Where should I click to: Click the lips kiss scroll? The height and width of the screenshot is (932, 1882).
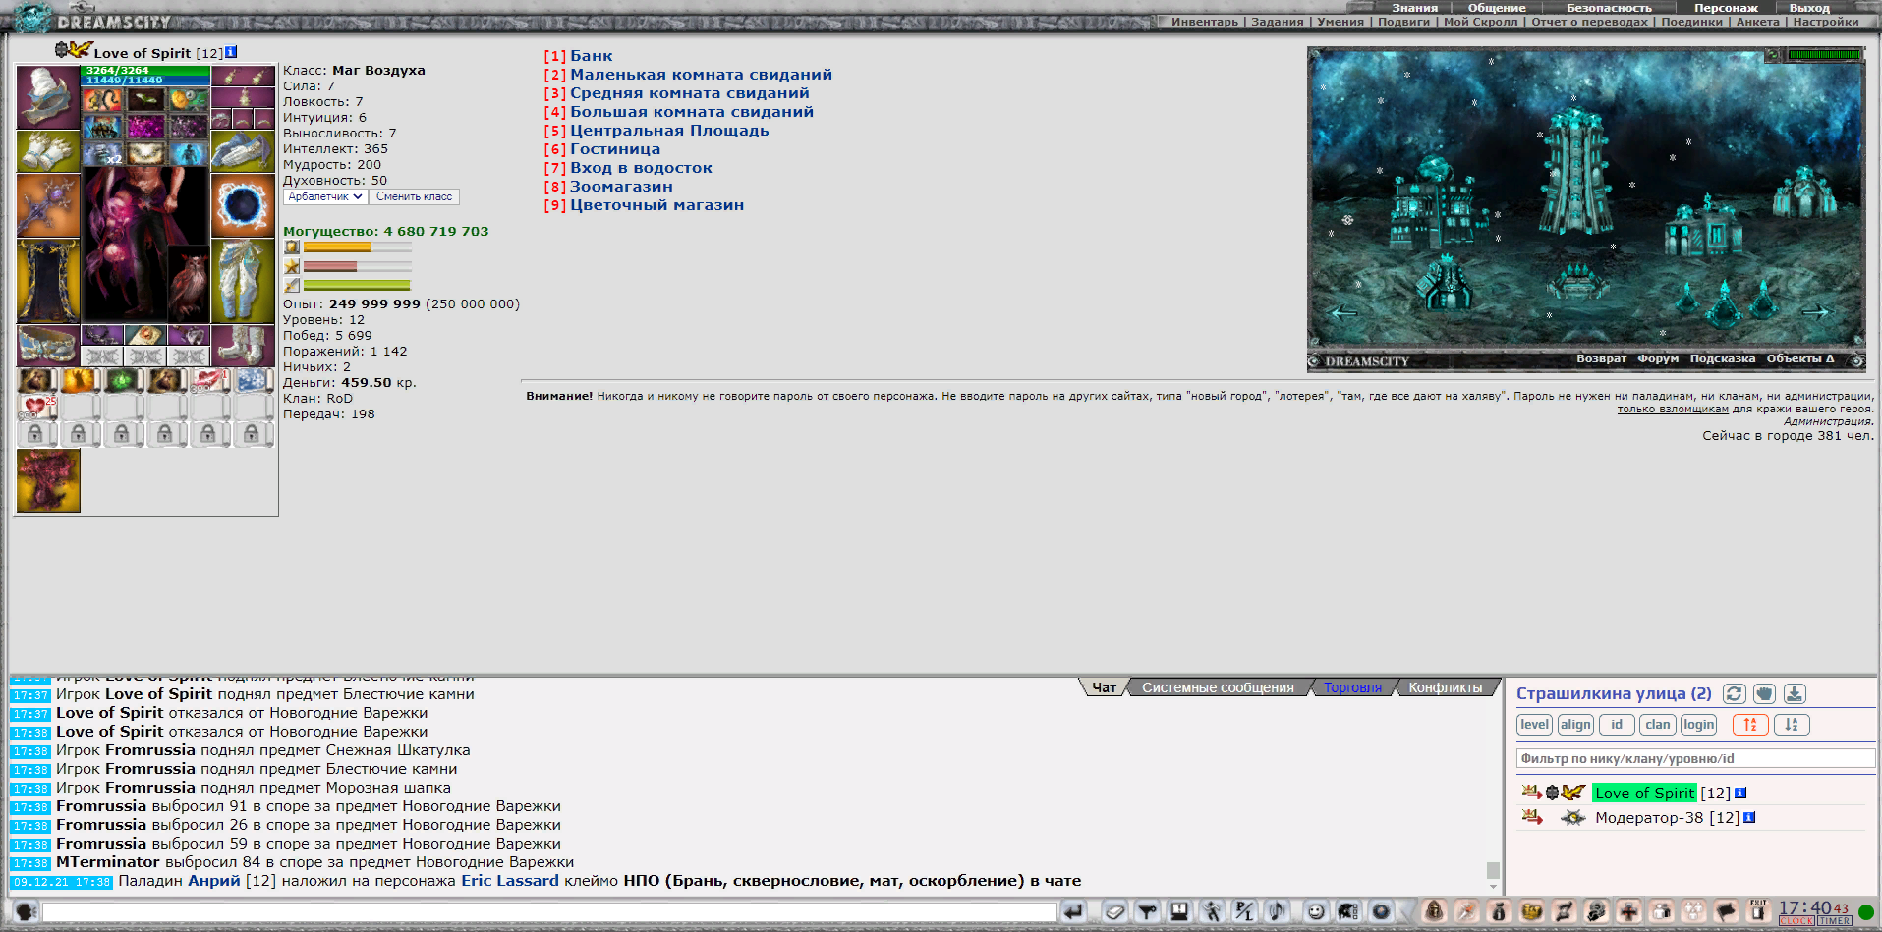[x=209, y=380]
